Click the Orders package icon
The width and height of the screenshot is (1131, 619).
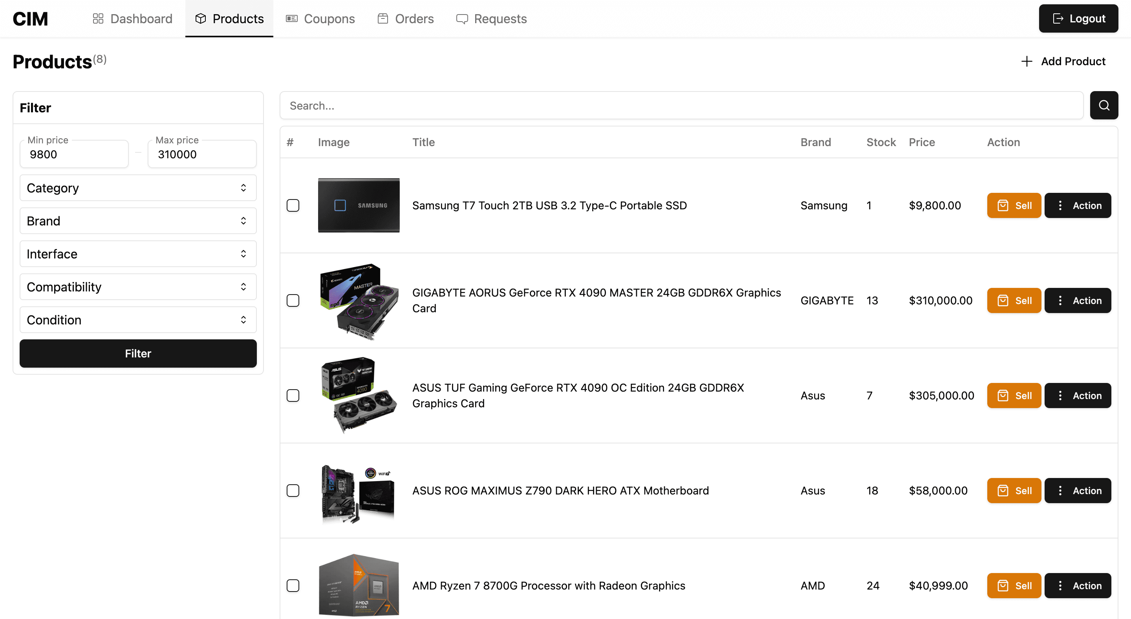tap(383, 19)
